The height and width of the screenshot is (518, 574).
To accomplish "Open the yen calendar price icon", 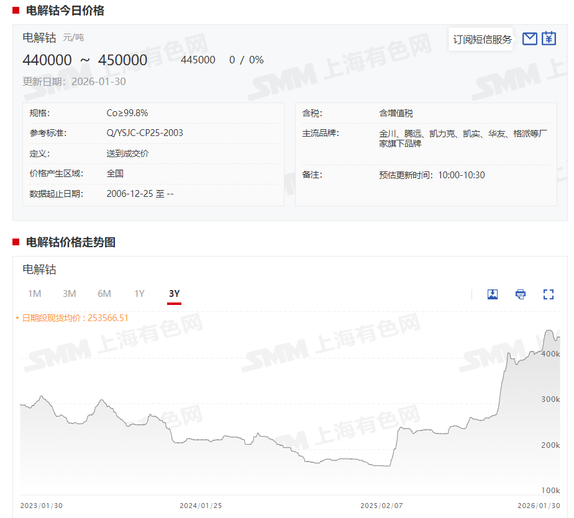I will click(x=549, y=39).
